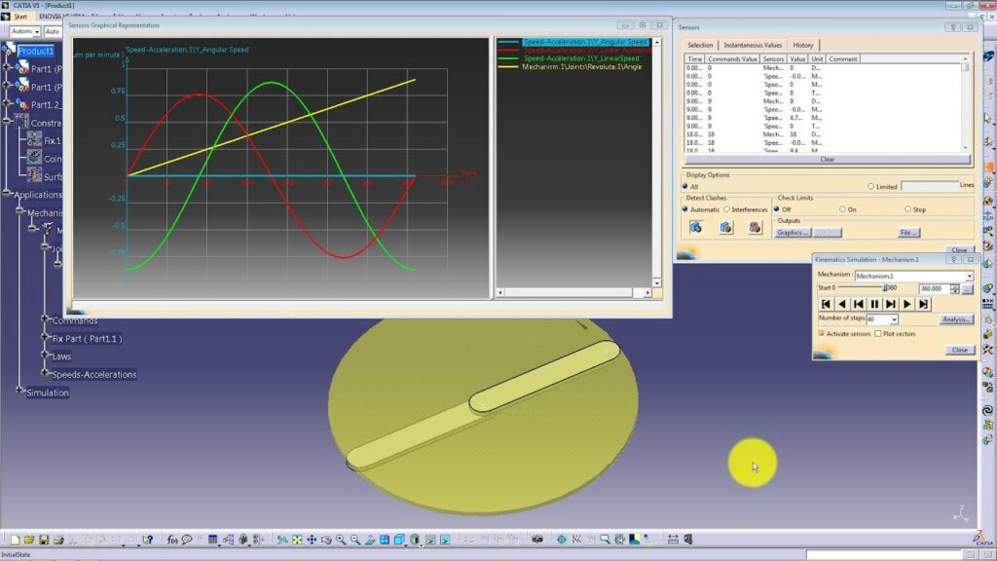This screenshot has width=997, height=561.
Task: Switch to the Instantaneous Values tab
Action: [x=756, y=45]
